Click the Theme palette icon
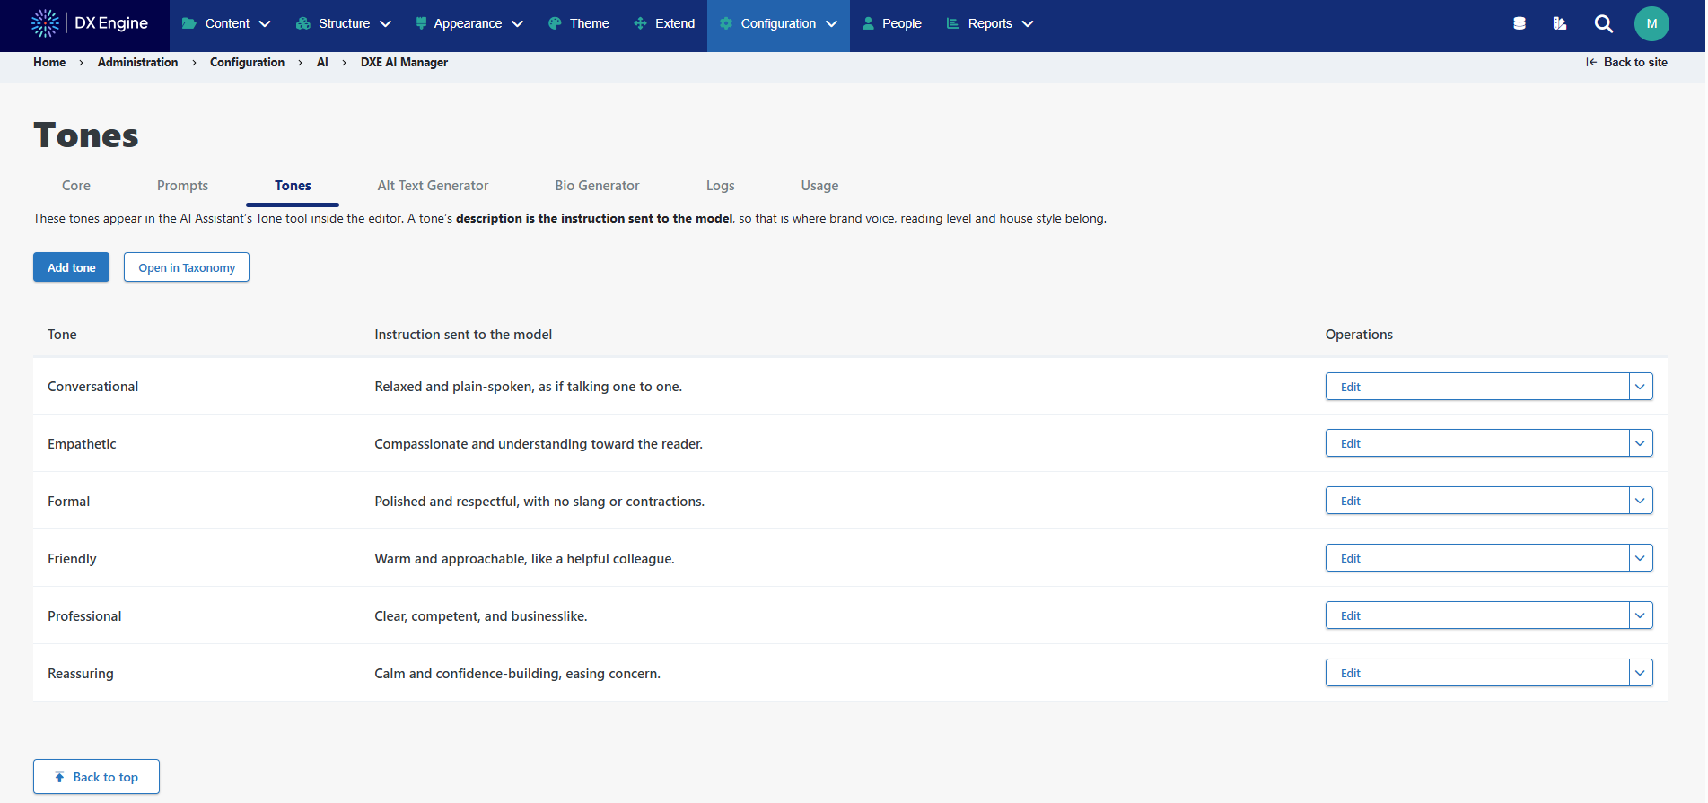The width and height of the screenshot is (1708, 803). pos(555,23)
